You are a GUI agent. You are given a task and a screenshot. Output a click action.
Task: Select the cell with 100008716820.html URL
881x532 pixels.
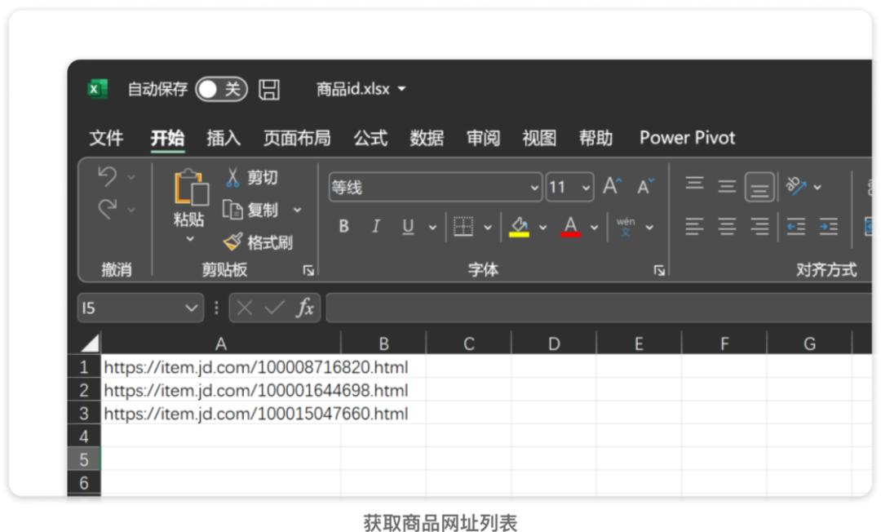point(221,367)
